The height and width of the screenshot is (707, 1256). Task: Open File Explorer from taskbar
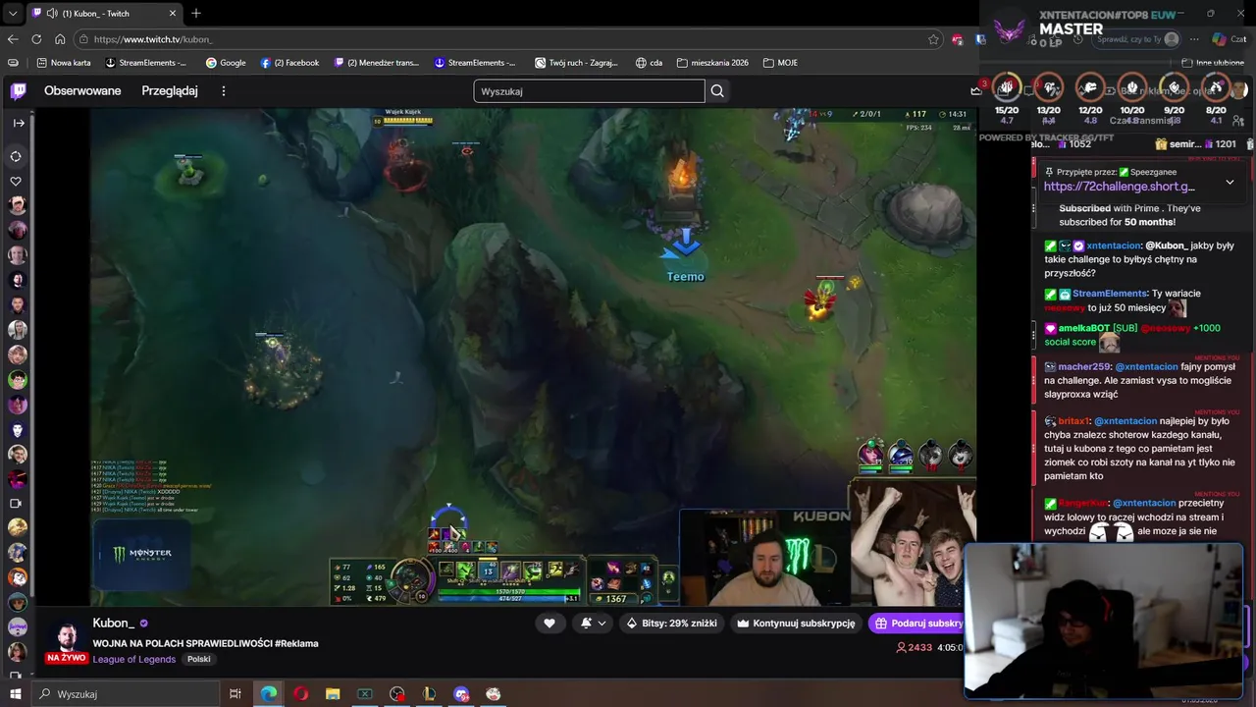coord(333,694)
